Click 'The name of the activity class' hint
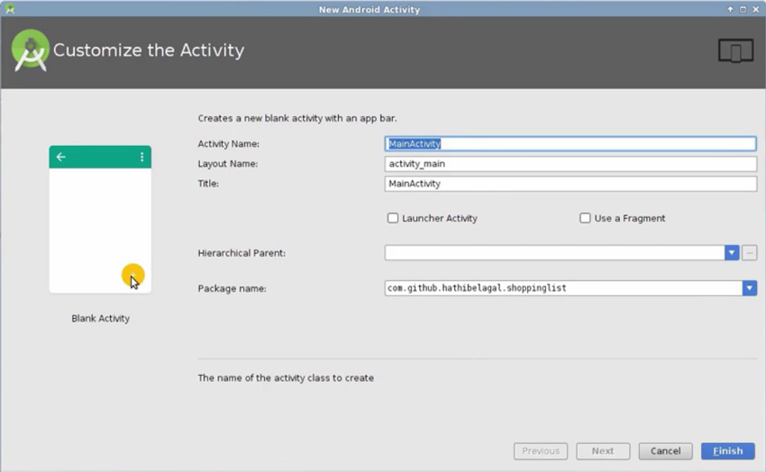The width and height of the screenshot is (766, 472). click(x=286, y=377)
